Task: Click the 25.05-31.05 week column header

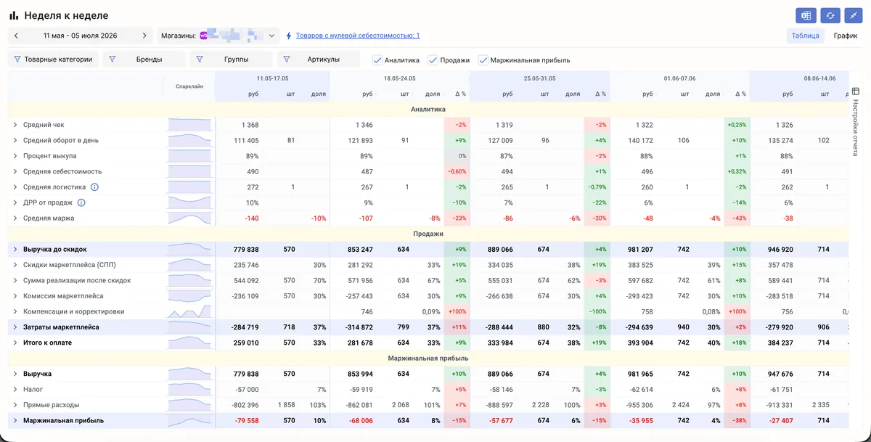Action: point(539,78)
